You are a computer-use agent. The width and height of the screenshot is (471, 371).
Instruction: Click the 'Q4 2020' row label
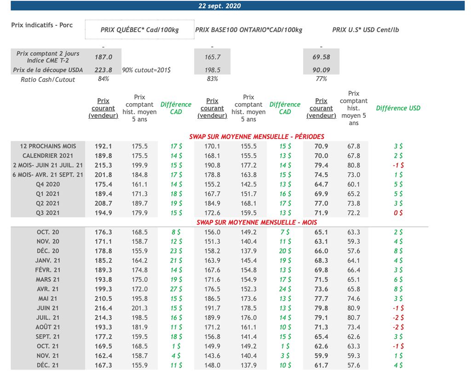48,184
